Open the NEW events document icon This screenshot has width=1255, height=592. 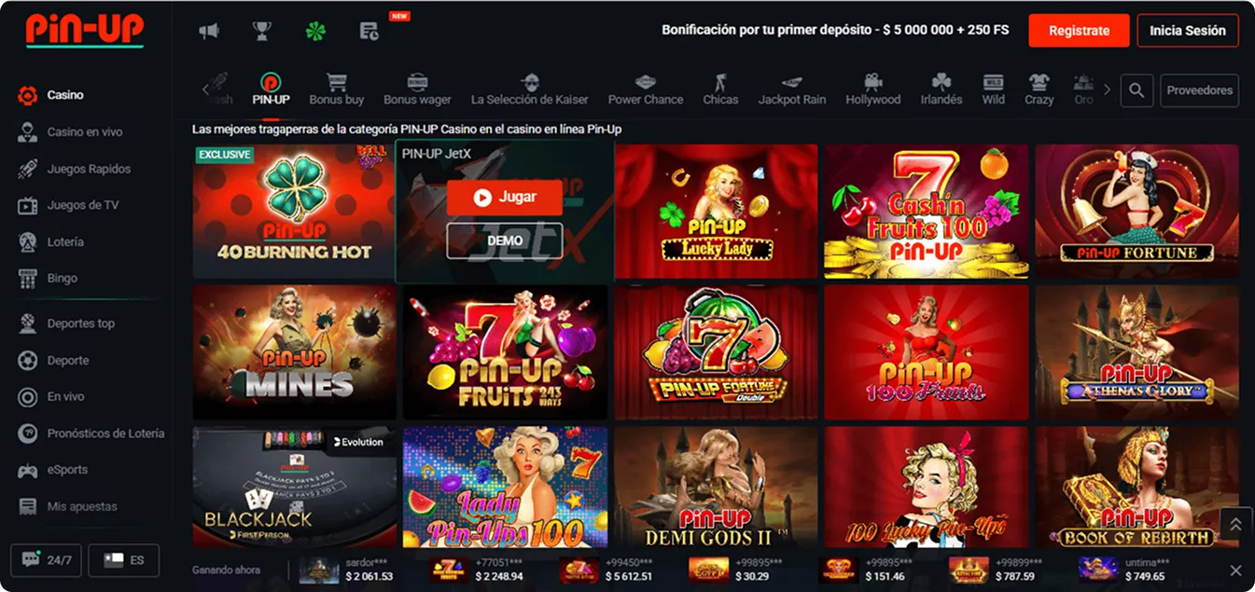click(x=369, y=31)
